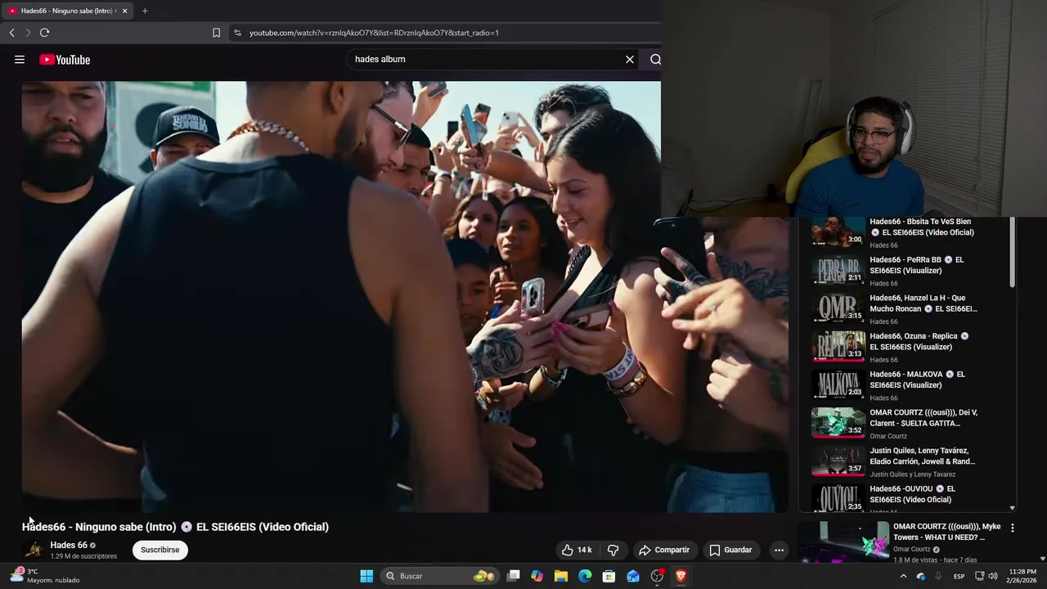Open the network status tray icon
This screenshot has width=1047, height=589.
[x=980, y=576]
